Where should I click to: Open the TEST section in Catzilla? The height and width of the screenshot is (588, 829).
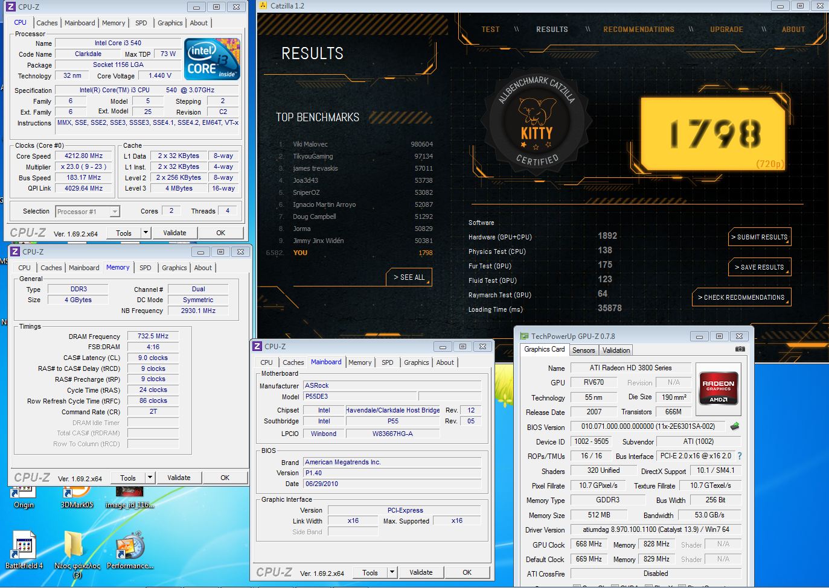(x=490, y=29)
